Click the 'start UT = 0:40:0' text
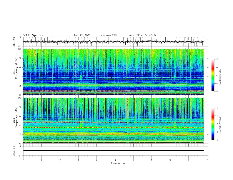 142,35
